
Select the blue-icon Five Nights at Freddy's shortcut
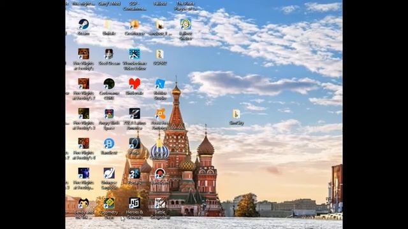point(84,173)
